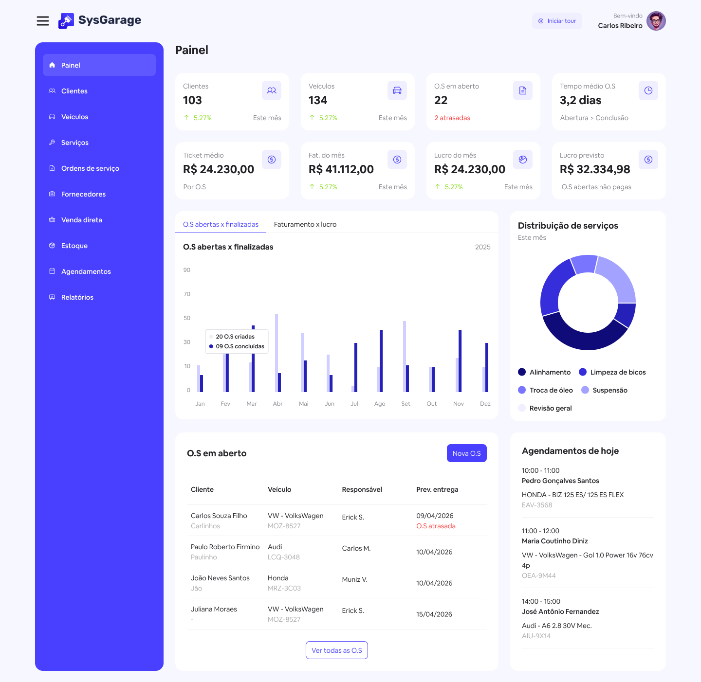Viewport: 701px width, 682px height.
Task: Click the SysGarage logo icon
Action: 66,21
